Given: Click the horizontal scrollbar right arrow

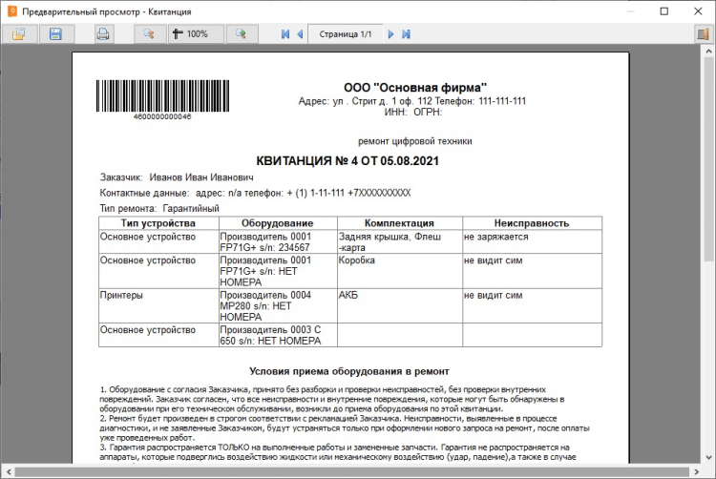Looking at the screenshot, I should pyautogui.click(x=697, y=471).
